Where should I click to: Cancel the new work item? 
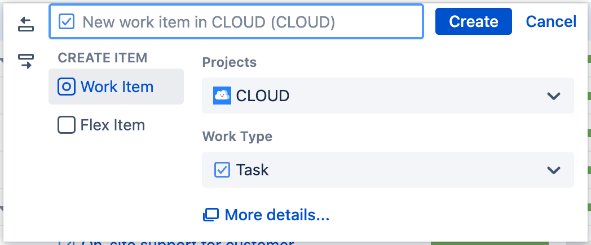coord(551,22)
